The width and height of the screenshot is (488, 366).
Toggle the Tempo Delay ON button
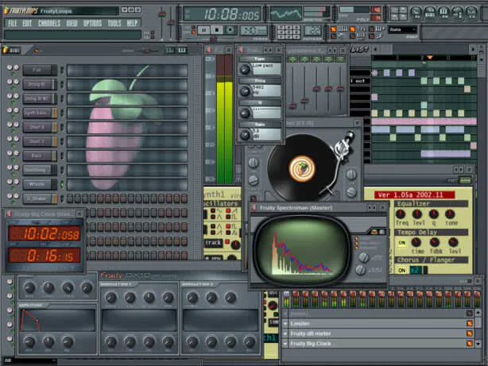pos(402,243)
